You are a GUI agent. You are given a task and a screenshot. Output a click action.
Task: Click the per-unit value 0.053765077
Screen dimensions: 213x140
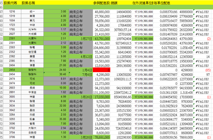pos(165,88)
